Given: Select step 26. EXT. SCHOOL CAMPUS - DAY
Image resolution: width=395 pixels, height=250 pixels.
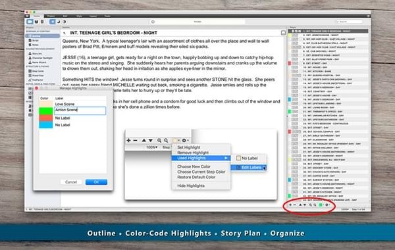Looking at the screenshot, I should coord(329,132).
